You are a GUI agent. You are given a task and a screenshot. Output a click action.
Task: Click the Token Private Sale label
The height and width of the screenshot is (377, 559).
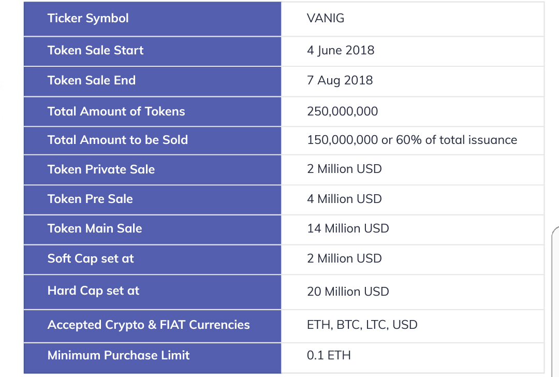pyautogui.click(x=101, y=169)
